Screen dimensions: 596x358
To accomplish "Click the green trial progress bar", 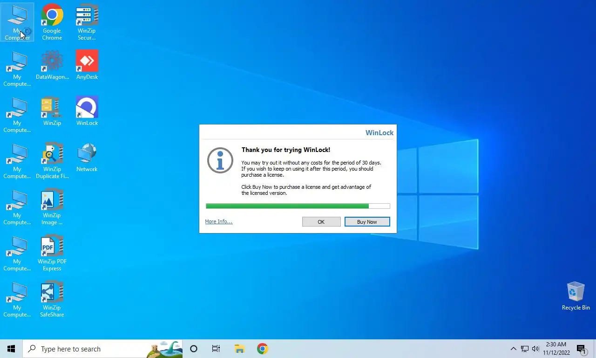I will pos(298,206).
